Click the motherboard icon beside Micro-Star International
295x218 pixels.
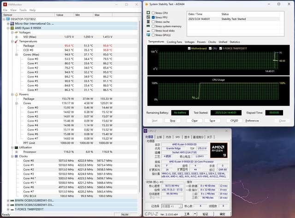[12, 24]
